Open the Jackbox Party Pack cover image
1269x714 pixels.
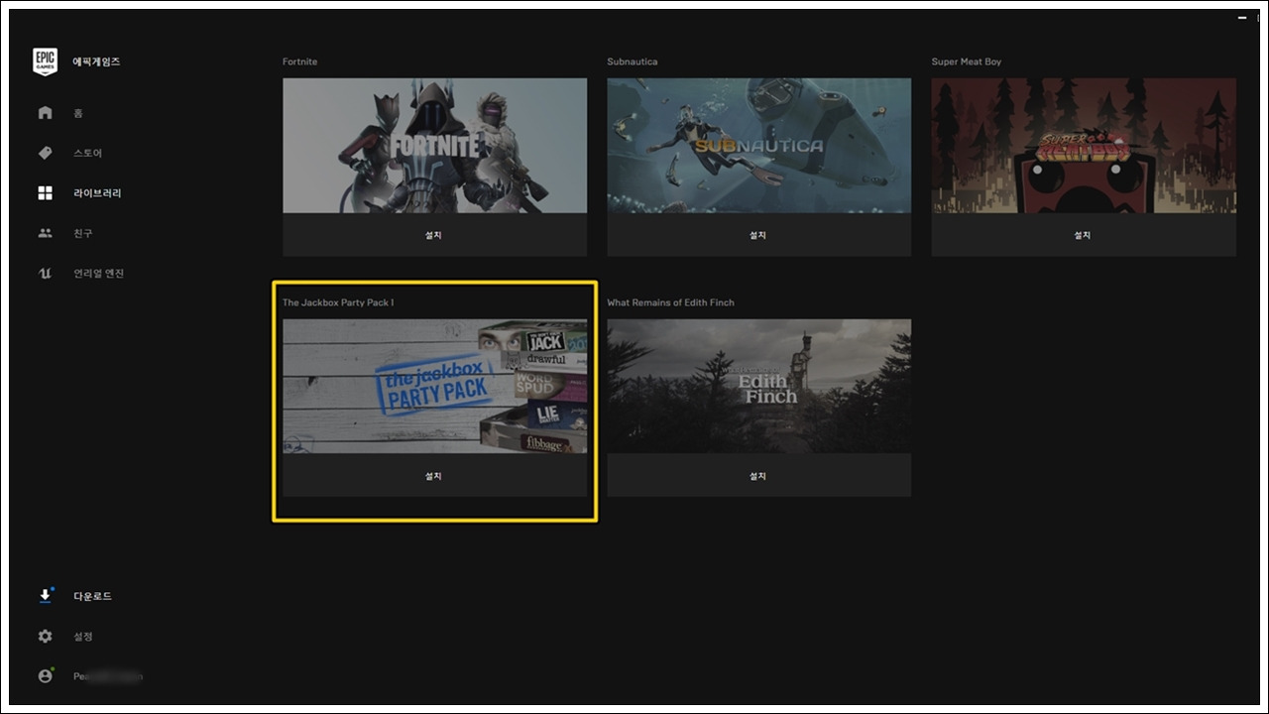coord(434,386)
